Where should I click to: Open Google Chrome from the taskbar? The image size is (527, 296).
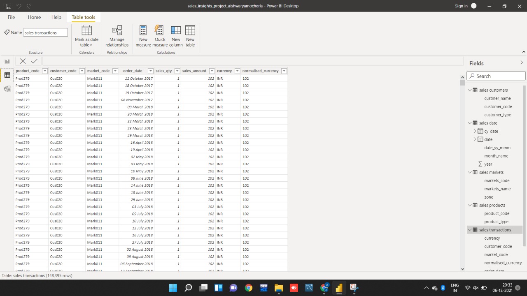pyautogui.click(x=249, y=288)
